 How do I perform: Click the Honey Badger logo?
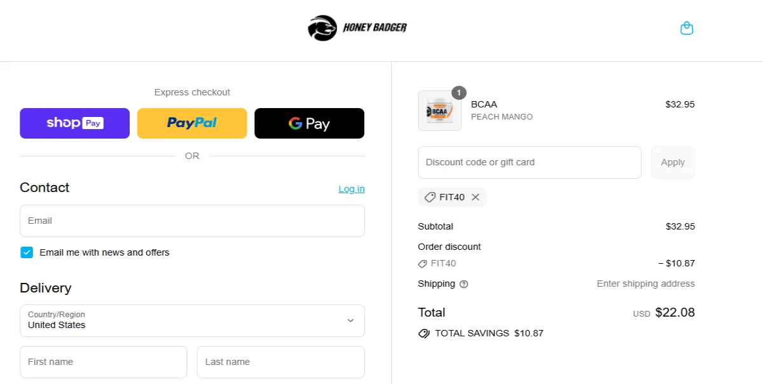[x=357, y=28]
